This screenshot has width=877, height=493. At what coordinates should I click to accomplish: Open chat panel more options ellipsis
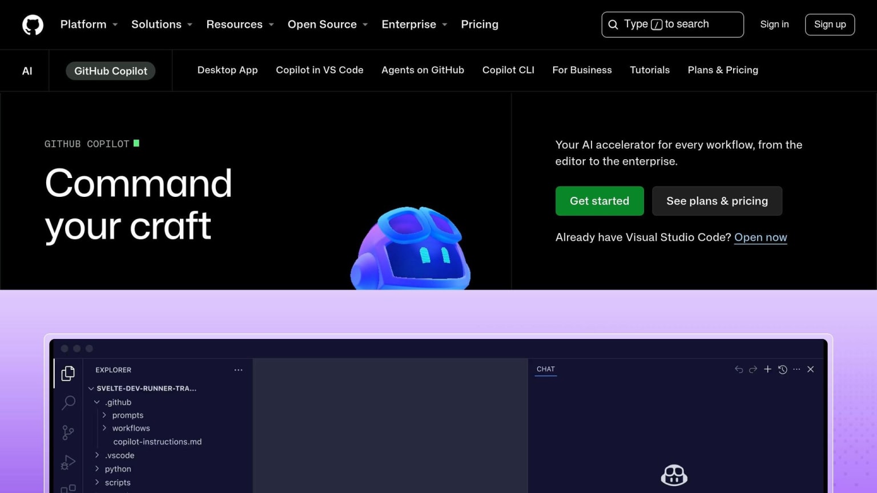(x=796, y=369)
